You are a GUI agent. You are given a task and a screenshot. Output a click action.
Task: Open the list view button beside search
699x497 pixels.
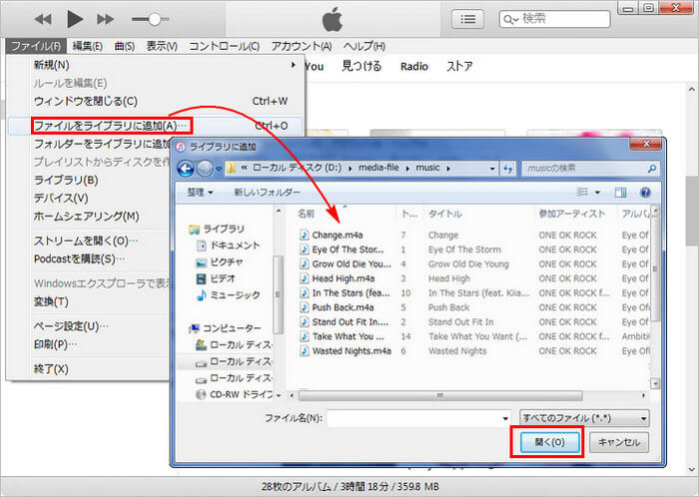click(467, 19)
